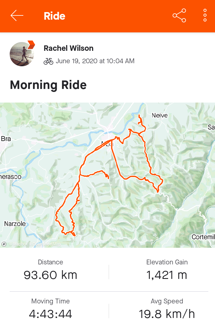This screenshot has width=215, height=324.
Task: Open the Rachel Wilson profile name
Action: pos(68,48)
